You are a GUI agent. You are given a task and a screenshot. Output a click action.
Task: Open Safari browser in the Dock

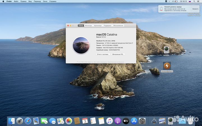tap(28, 121)
